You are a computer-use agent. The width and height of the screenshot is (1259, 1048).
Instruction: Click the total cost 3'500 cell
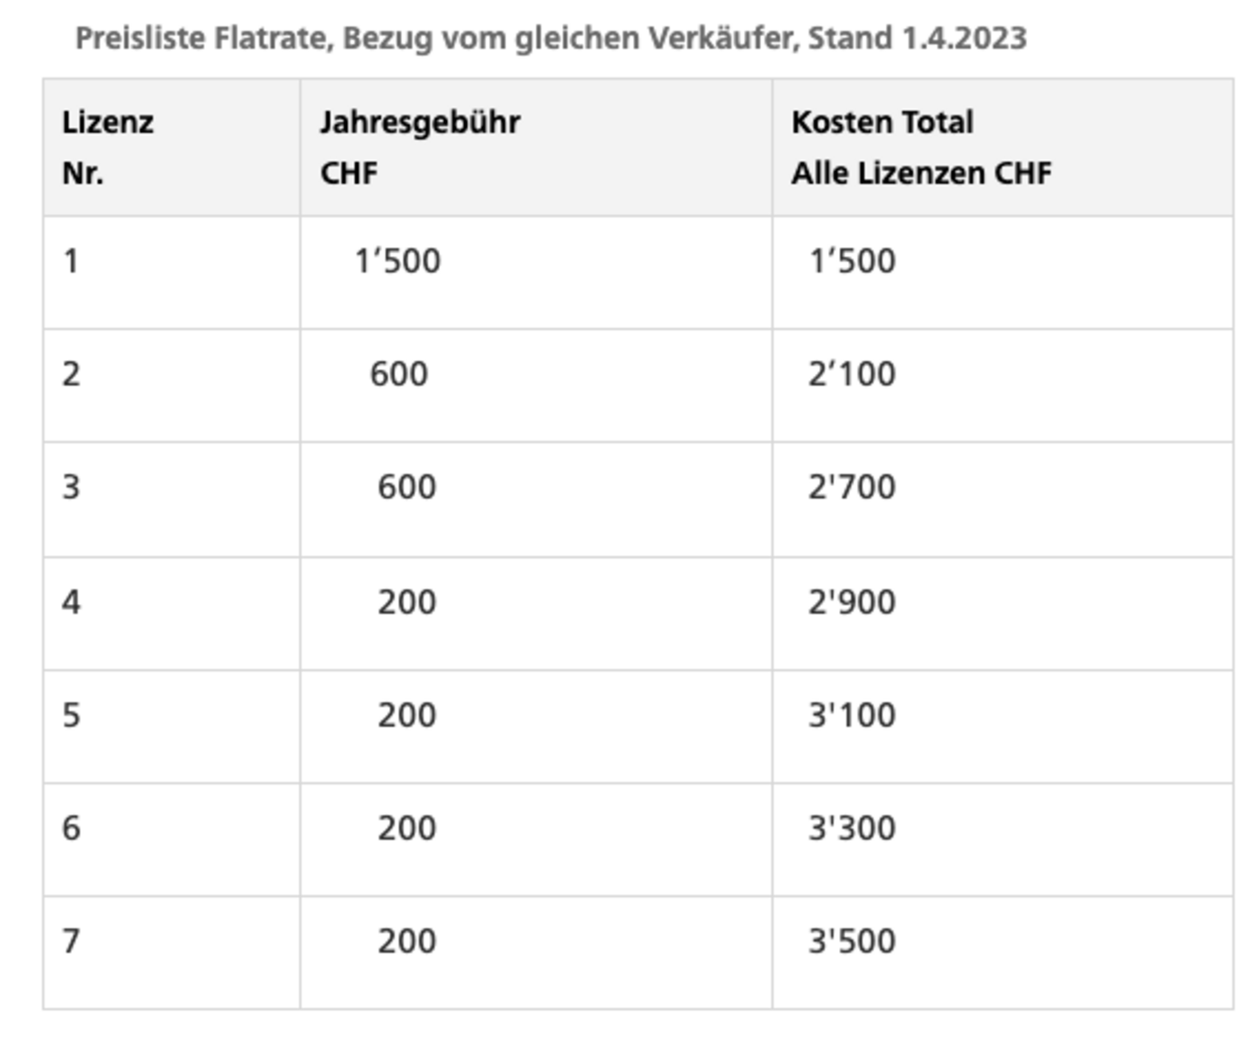click(852, 941)
